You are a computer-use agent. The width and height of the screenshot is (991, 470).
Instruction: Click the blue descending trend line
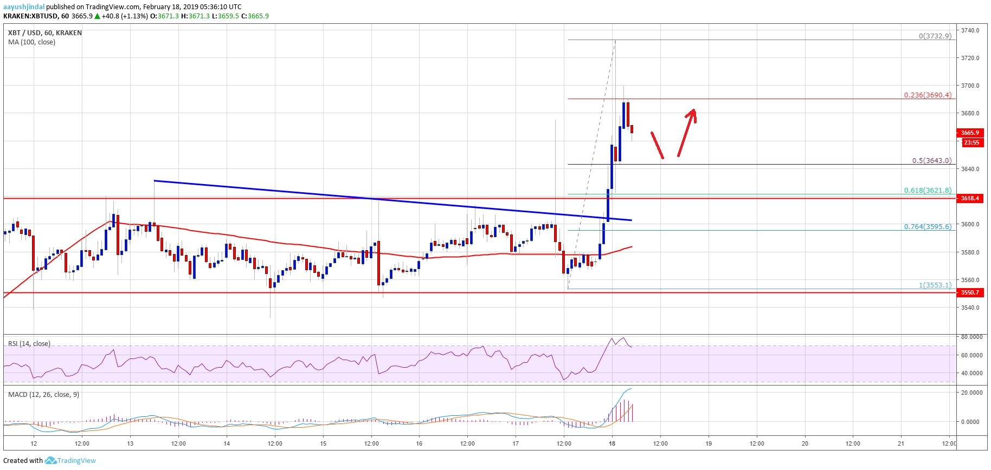(x=392, y=200)
